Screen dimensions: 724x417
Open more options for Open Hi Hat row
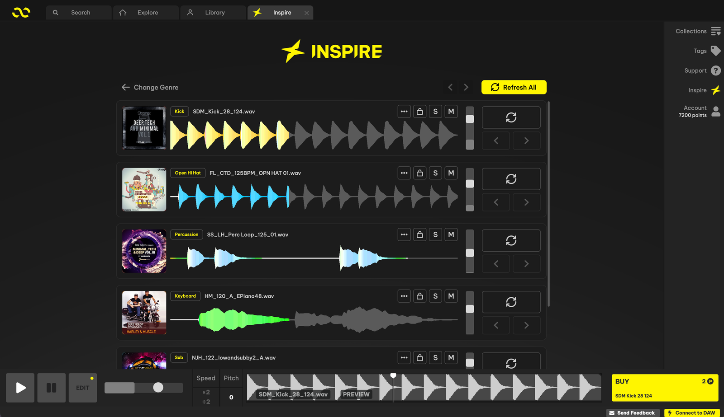[404, 173]
